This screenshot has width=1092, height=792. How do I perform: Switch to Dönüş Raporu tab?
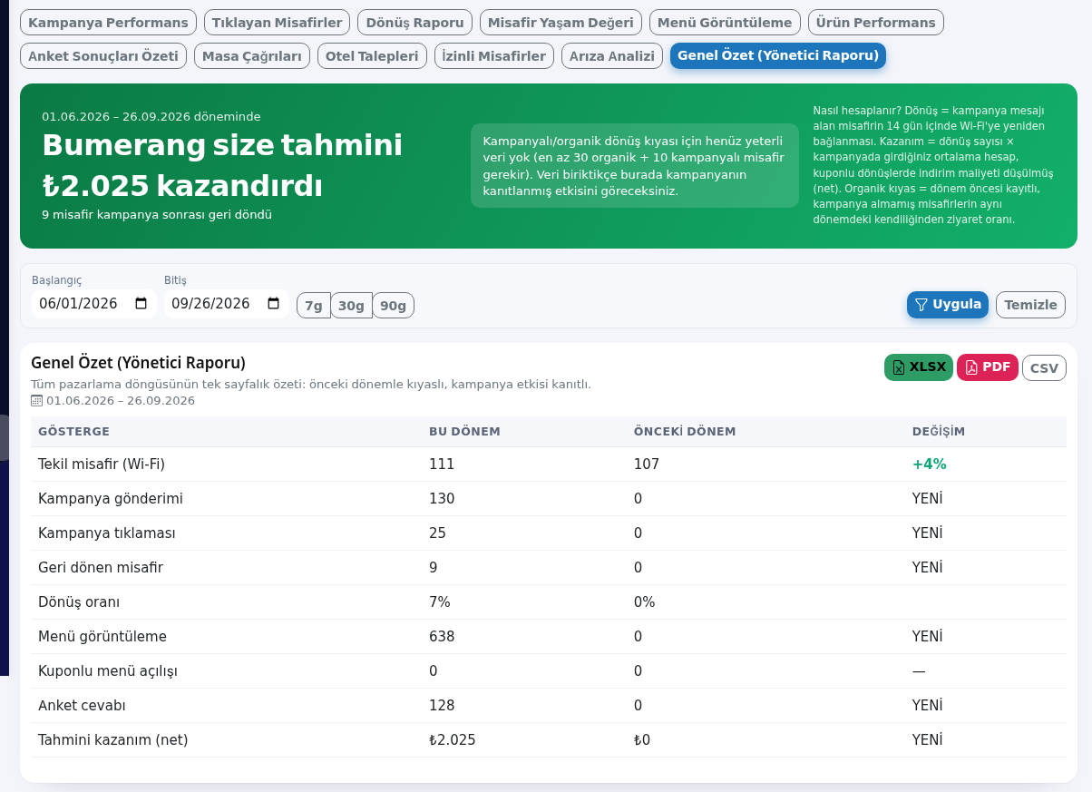[414, 23]
